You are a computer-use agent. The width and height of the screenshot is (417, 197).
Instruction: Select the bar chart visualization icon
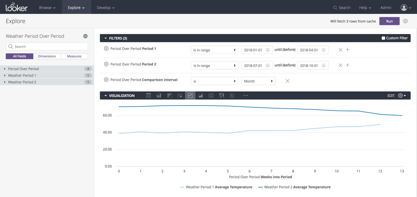click(169, 96)
